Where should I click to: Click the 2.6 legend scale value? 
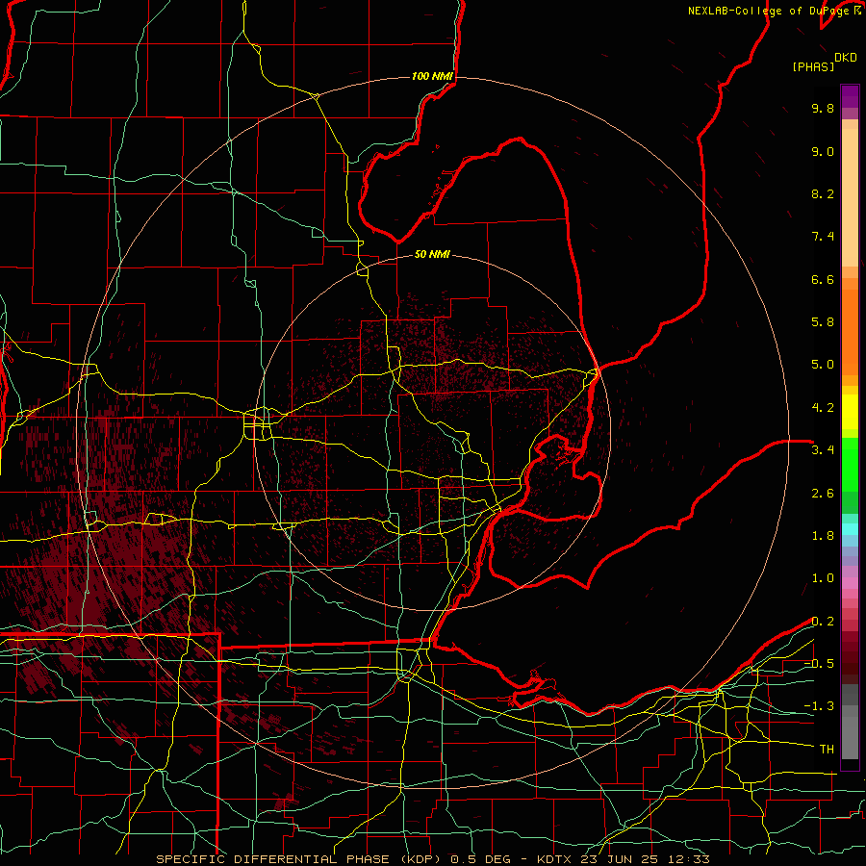click(823, 494)
